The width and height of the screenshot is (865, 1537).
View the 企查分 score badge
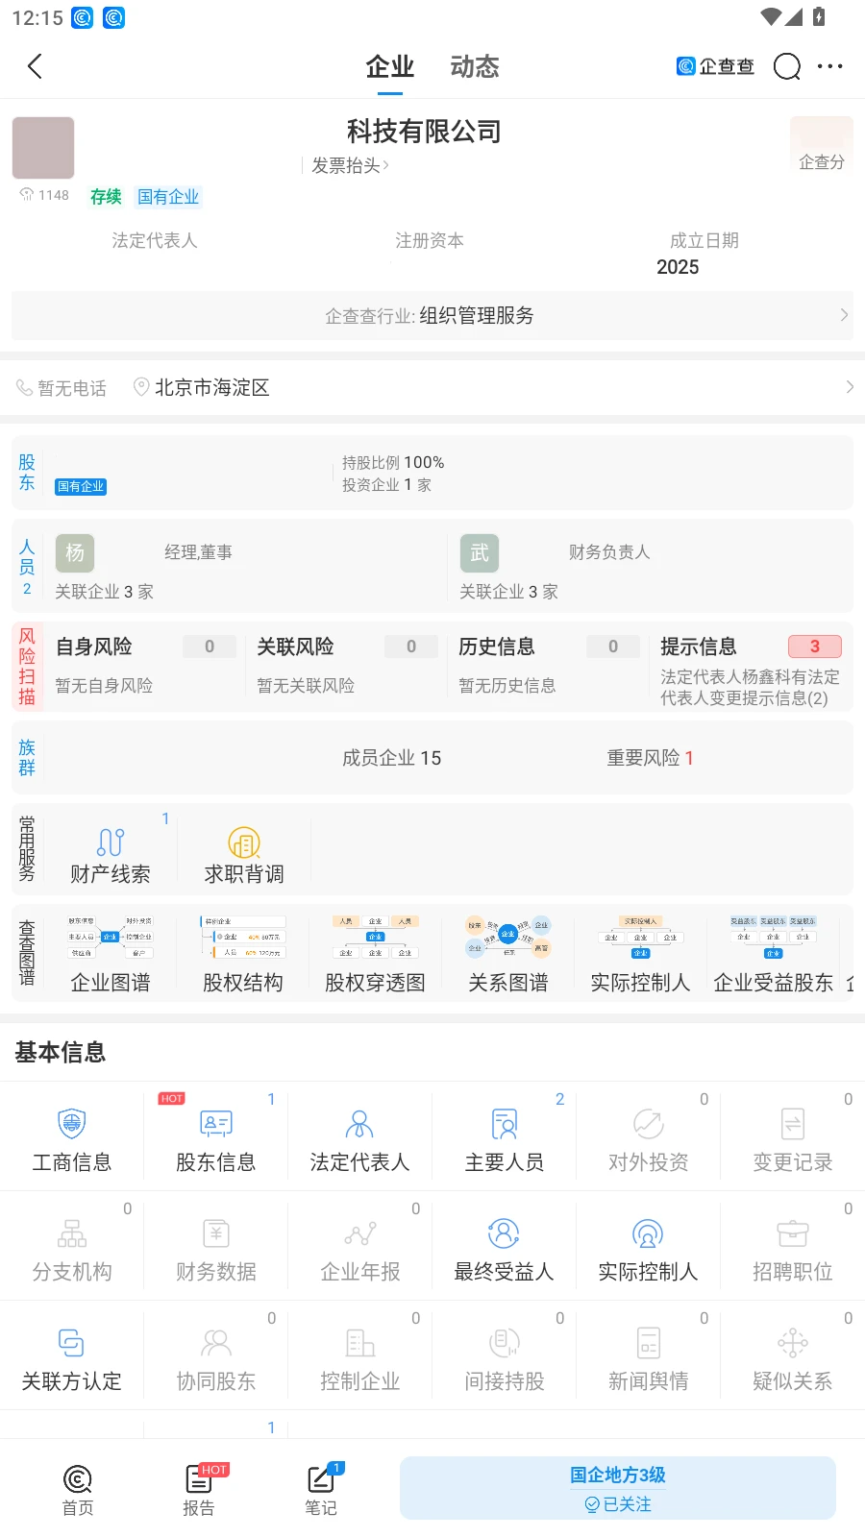822,145
